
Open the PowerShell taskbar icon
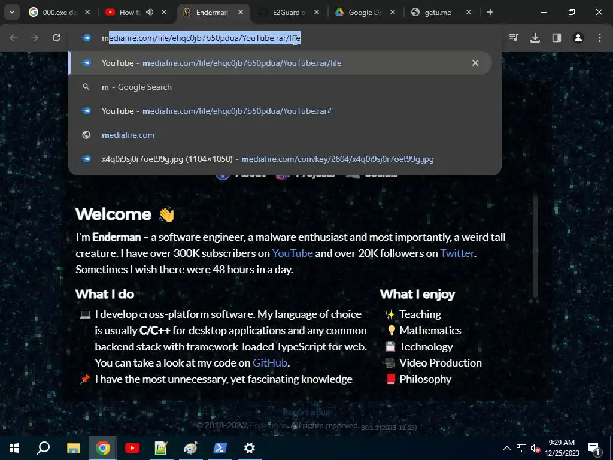coord(220,448)
